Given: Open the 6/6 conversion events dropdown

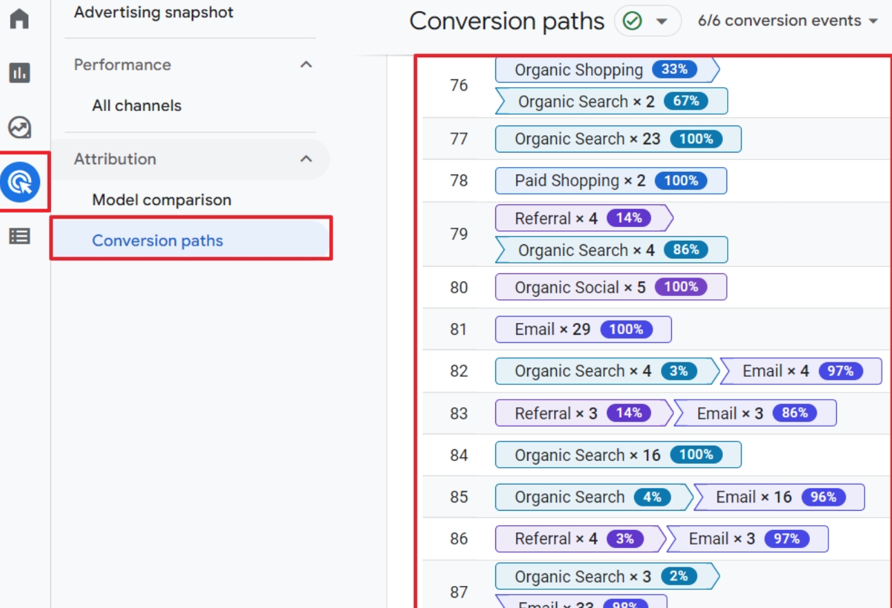Looking at the screenshot, I should 788,21.
